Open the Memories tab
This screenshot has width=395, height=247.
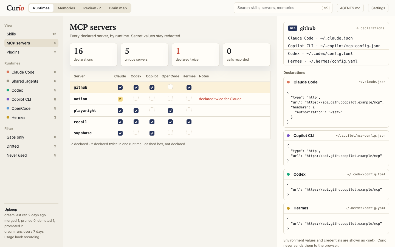pyautogui.click(x=66, y=8)
